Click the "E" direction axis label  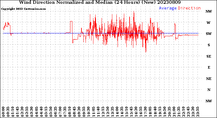pyautogui.click(x=209, y=67)
